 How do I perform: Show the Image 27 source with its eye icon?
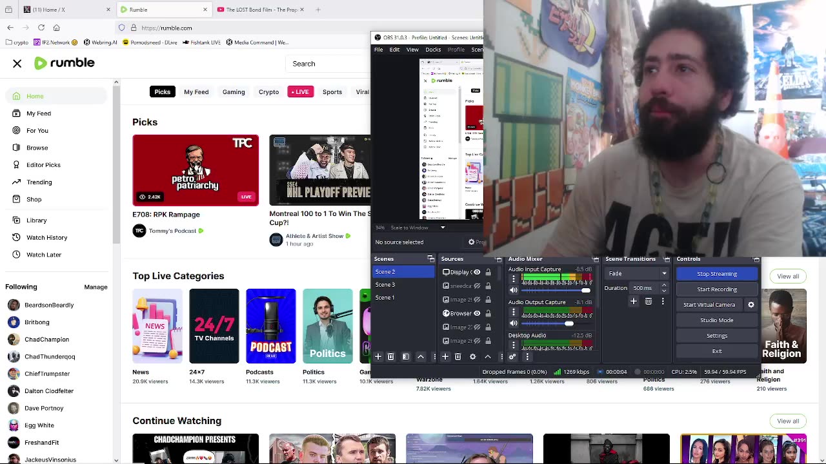(477, 327)
